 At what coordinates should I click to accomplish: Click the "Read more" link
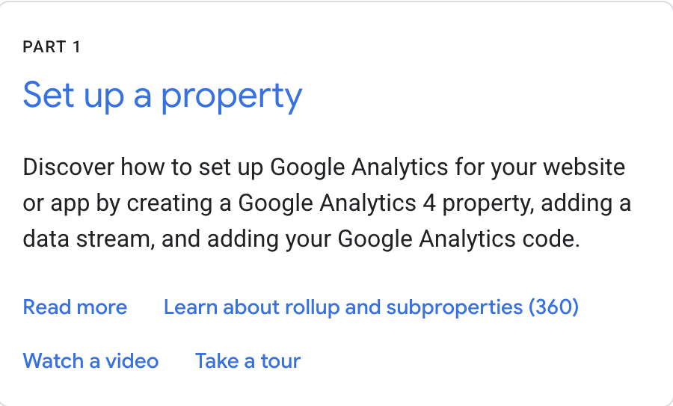click(75, 307)
